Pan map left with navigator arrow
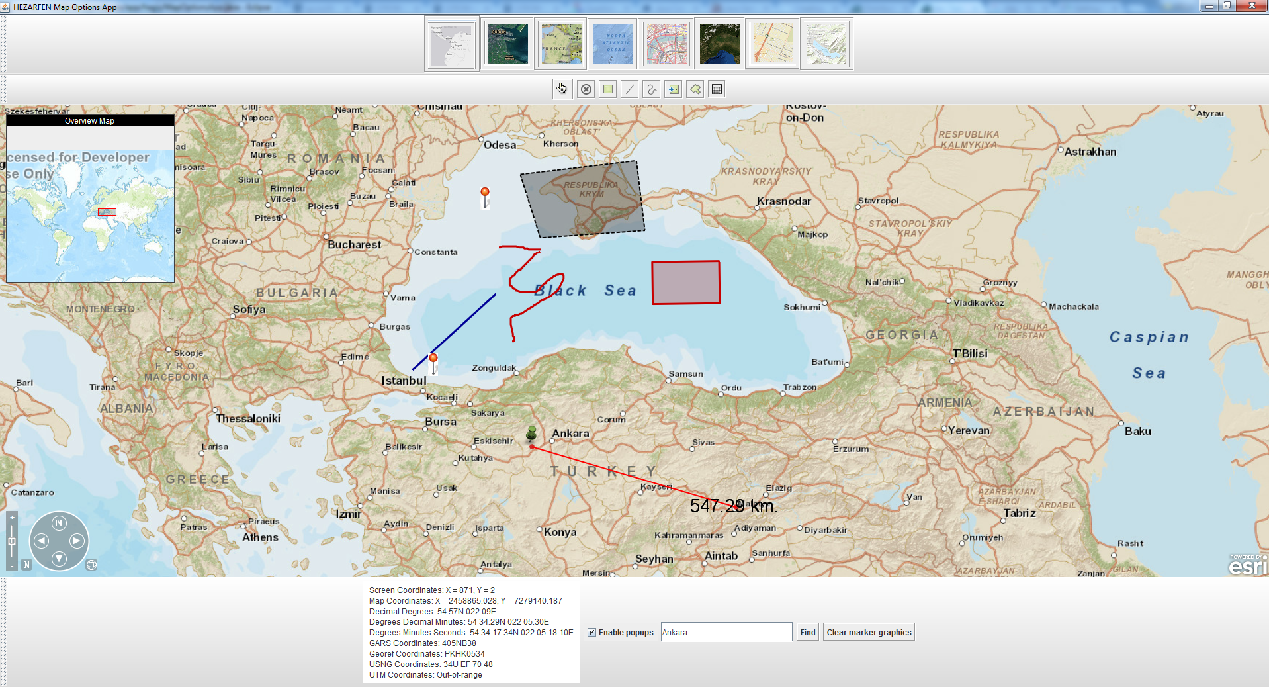 click(41, 541)
